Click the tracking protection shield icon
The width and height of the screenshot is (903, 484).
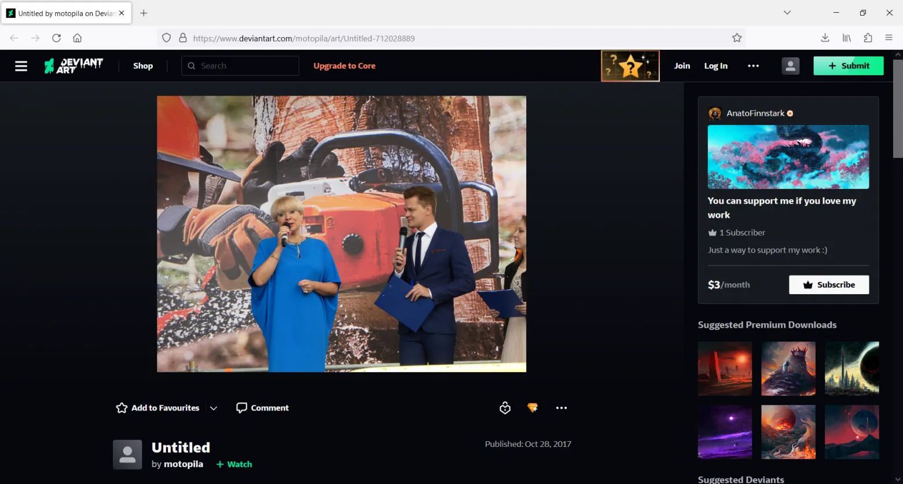coord(166,38)
